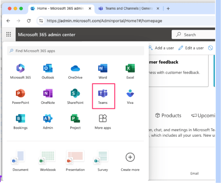Click the Create more plus icon
Image resolution: width=221 pixels, height=183 pixels.
130,157
